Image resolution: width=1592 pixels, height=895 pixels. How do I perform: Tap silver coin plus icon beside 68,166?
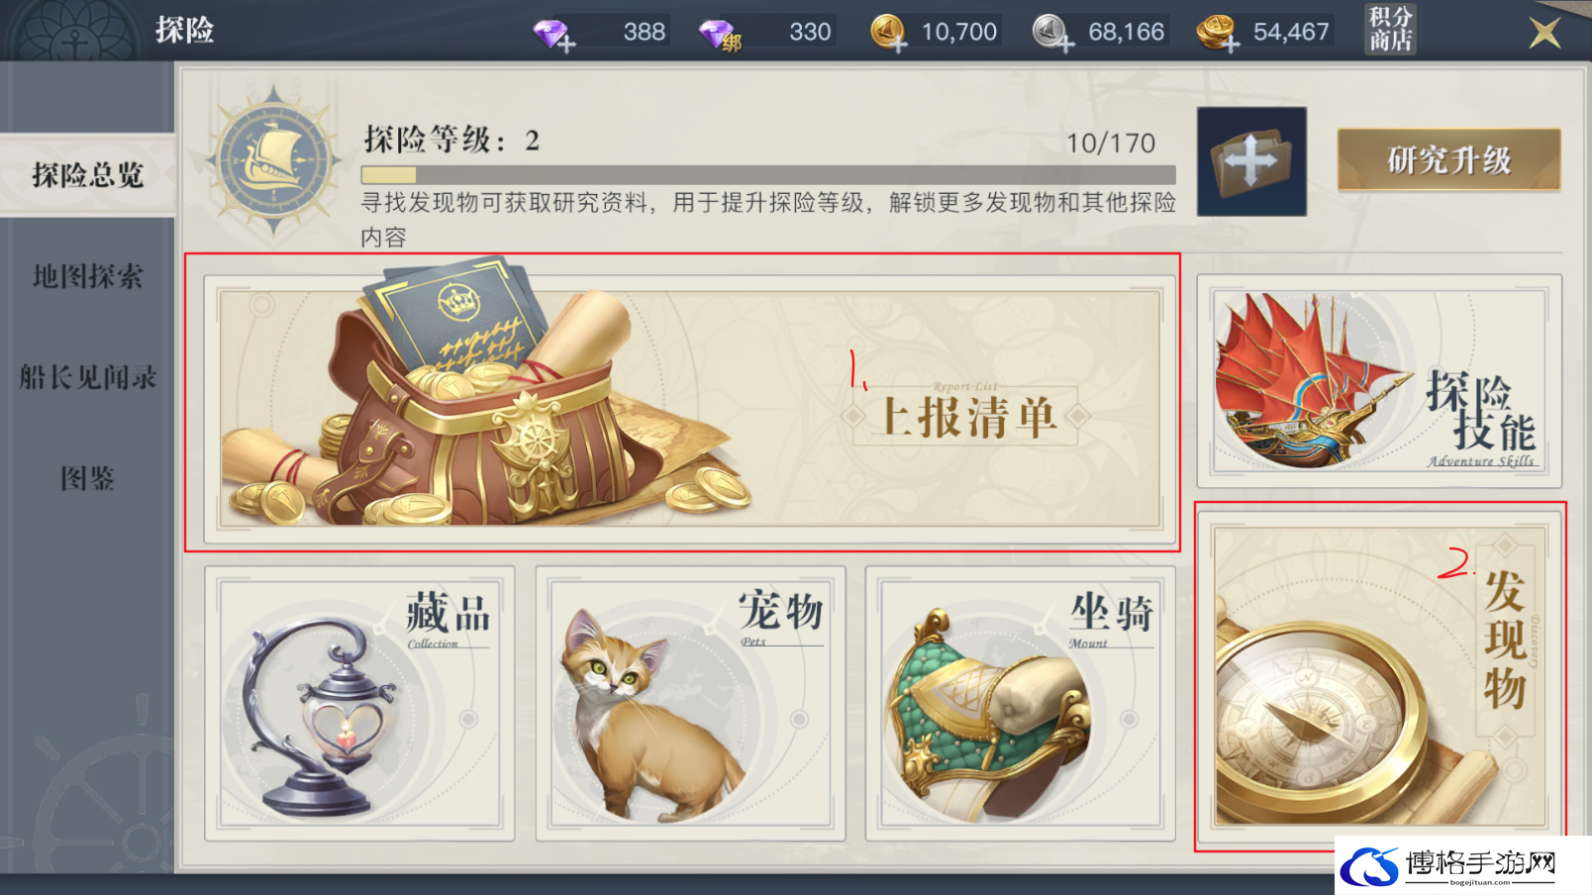coord(1052,33)
